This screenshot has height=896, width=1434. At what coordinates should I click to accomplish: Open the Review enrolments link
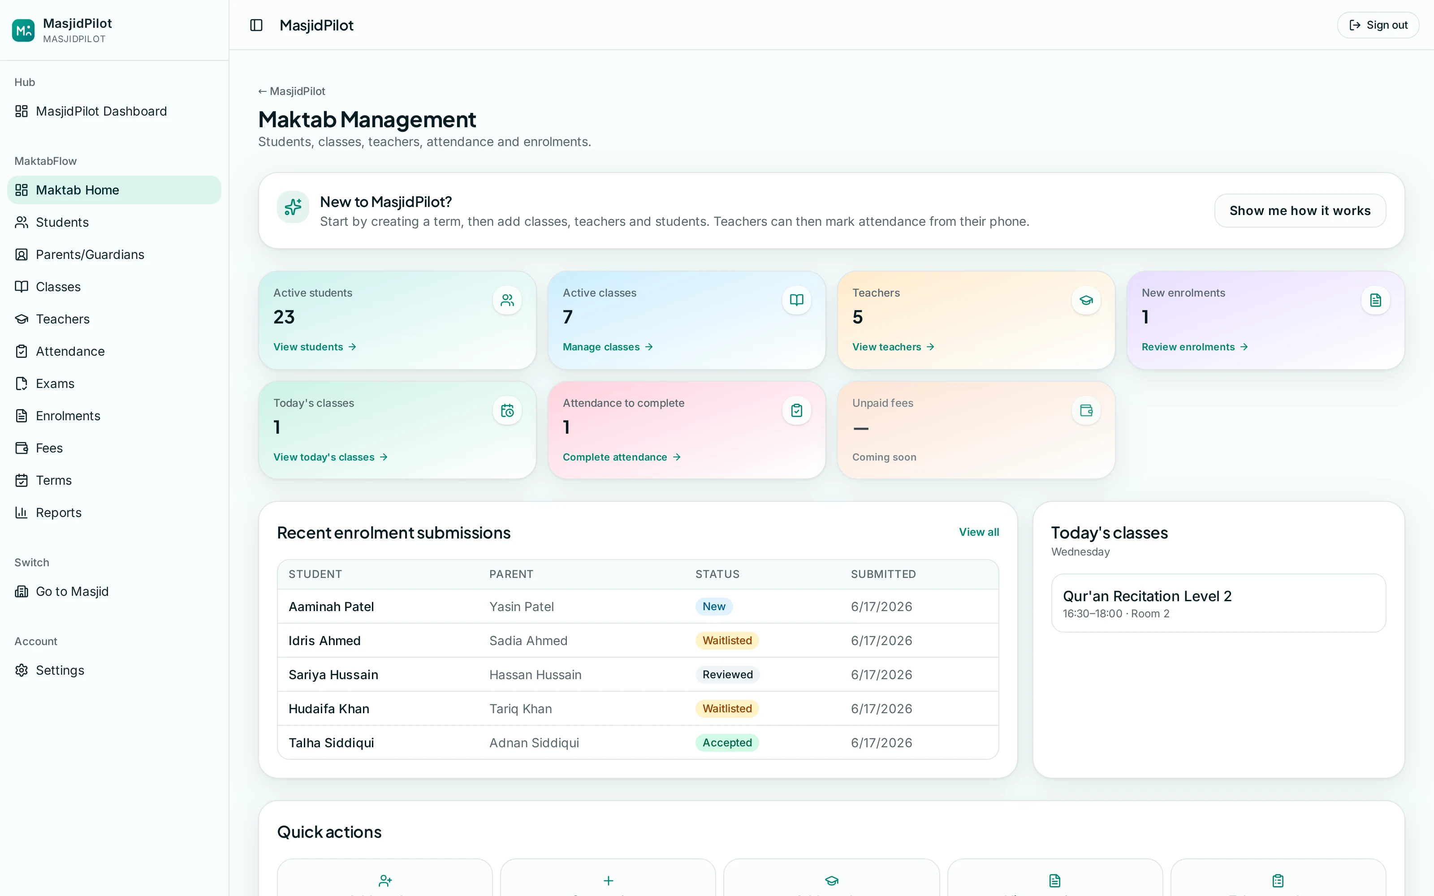click(x=1195, y=347)
